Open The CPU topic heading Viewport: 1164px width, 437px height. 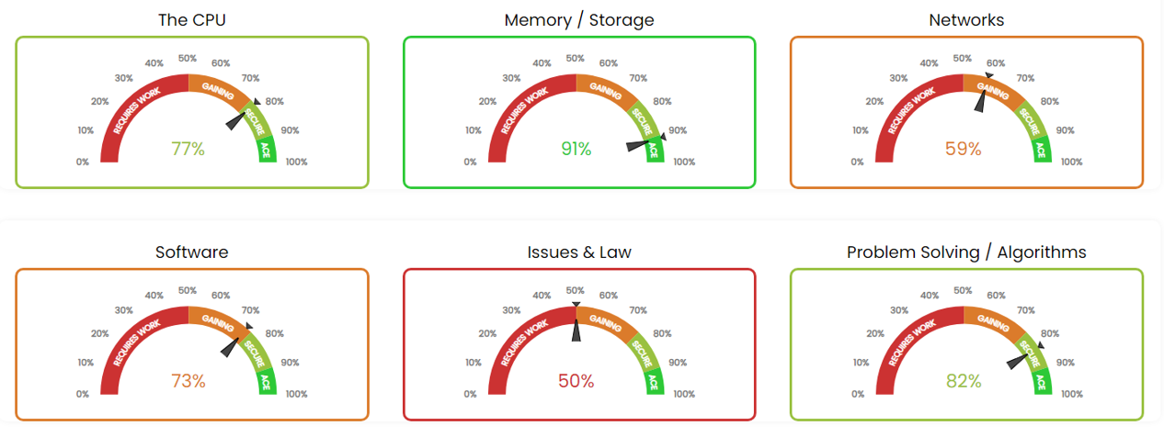click(191, 20)
